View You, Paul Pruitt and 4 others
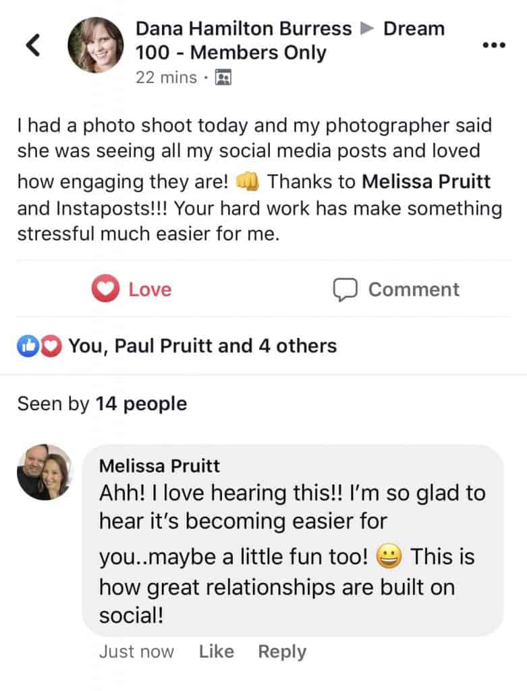Viewport: 527px width, 691px height. tap(202, 346)
